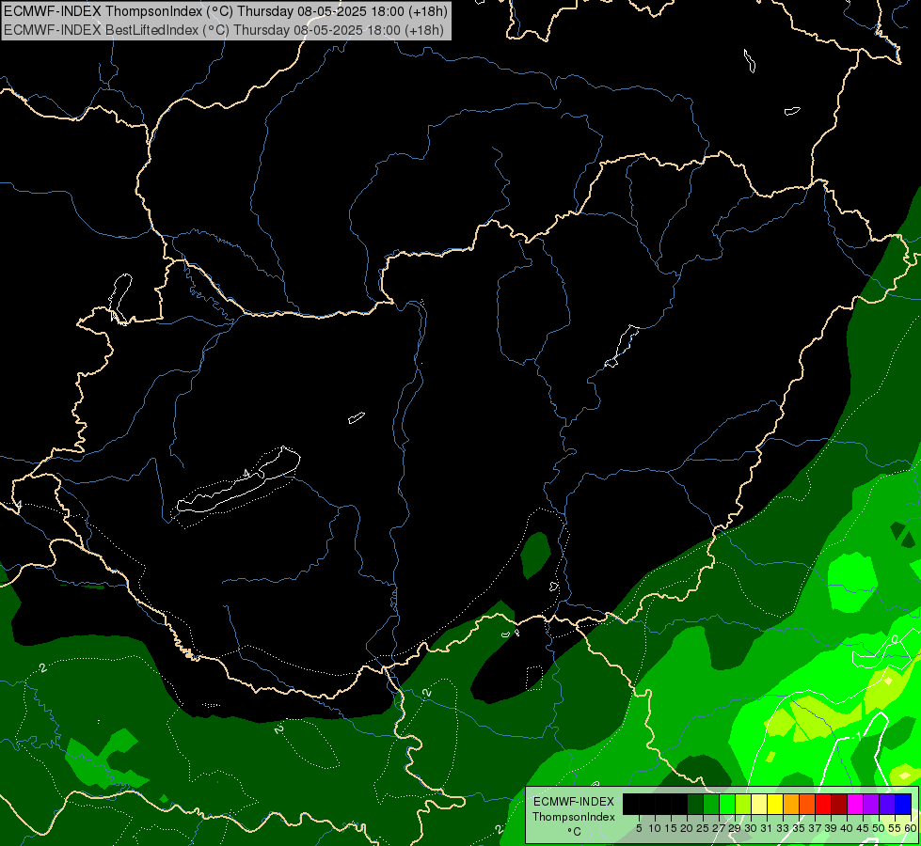Select the orange 33–35 legend swatch
The image size is (921, 846).
pyautogui.click(x=791, y=804)
